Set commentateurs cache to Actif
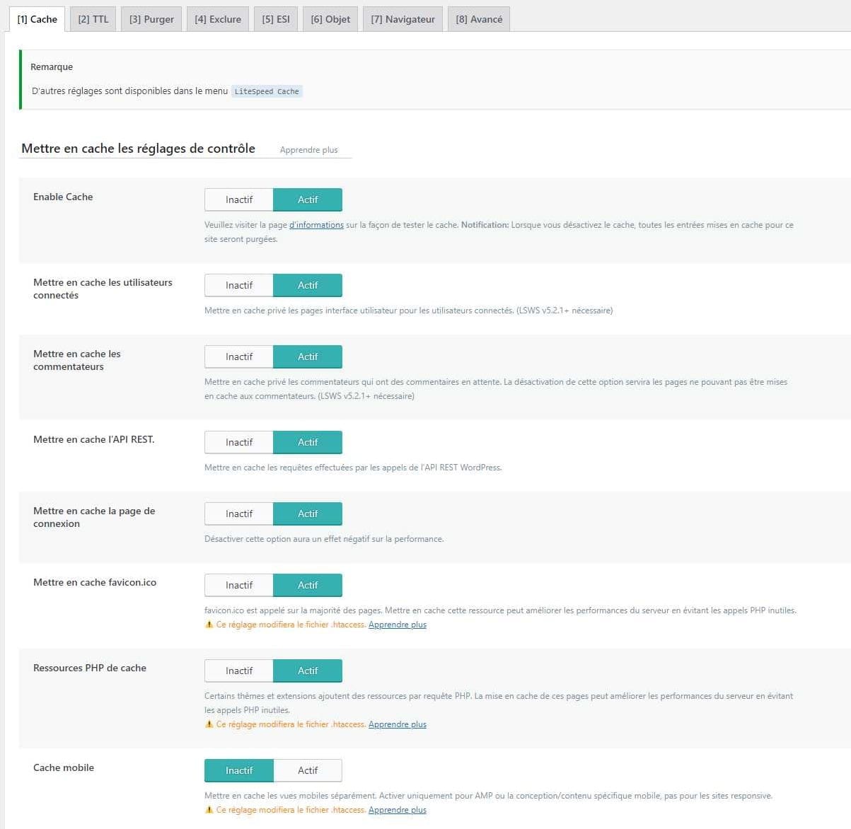 (308, 356)
